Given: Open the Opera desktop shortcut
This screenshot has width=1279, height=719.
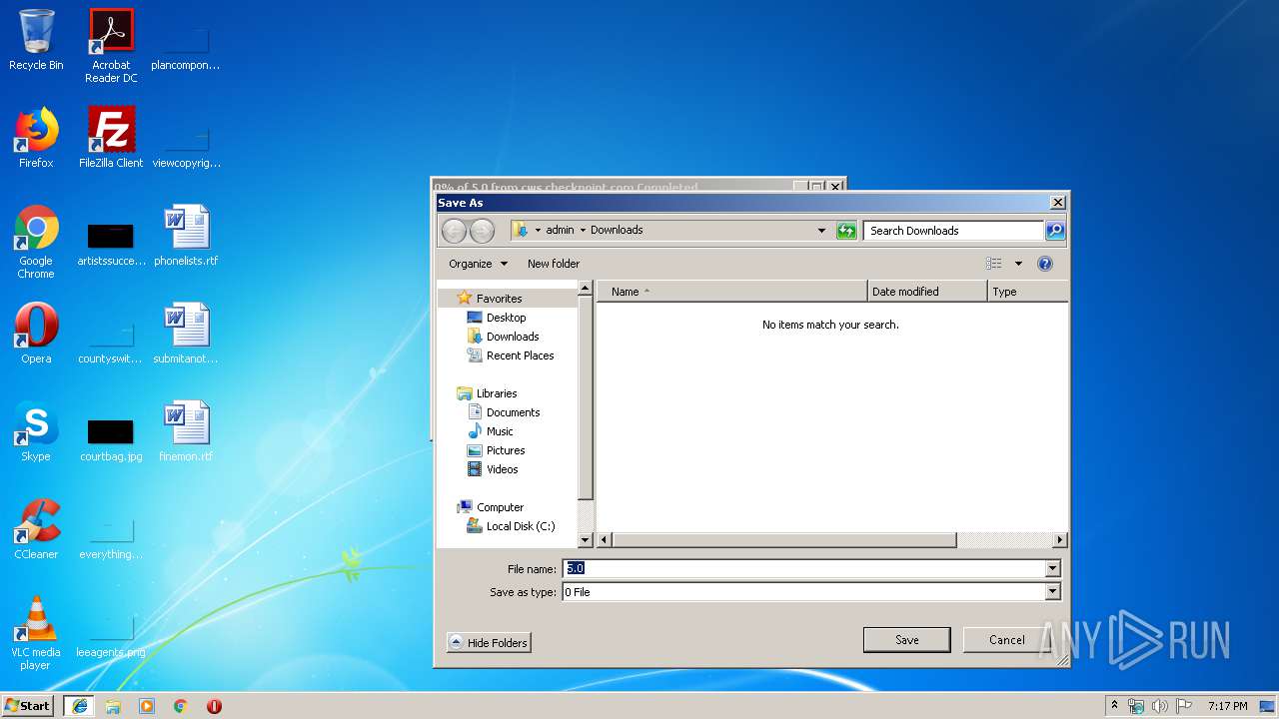Looking at the screenshot, I should tap(36, 334).
